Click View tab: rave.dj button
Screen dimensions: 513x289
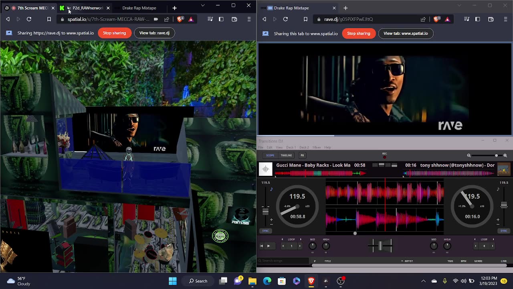(154, 33)
